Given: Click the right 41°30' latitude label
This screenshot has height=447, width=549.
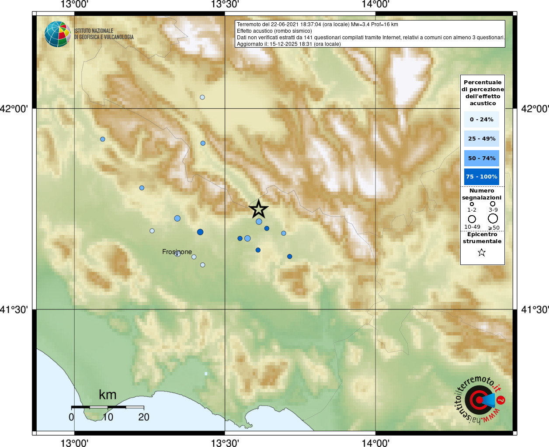Looking at the screenshot, I should click(535, 309).
